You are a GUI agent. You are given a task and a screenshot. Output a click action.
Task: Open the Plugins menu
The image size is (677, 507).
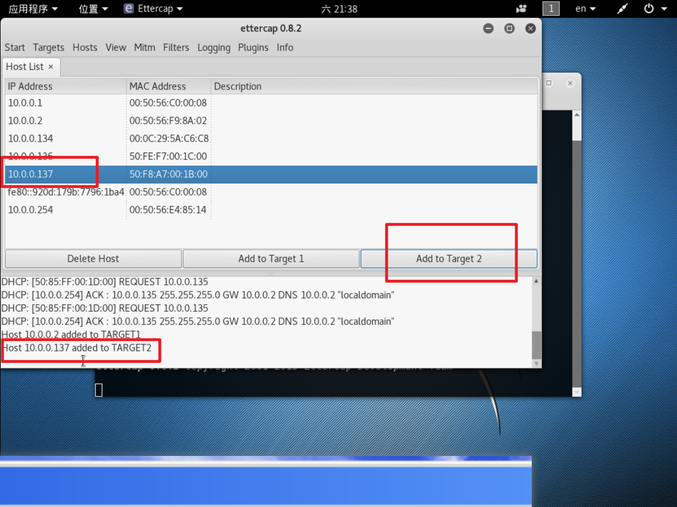(x=253, y=48)
